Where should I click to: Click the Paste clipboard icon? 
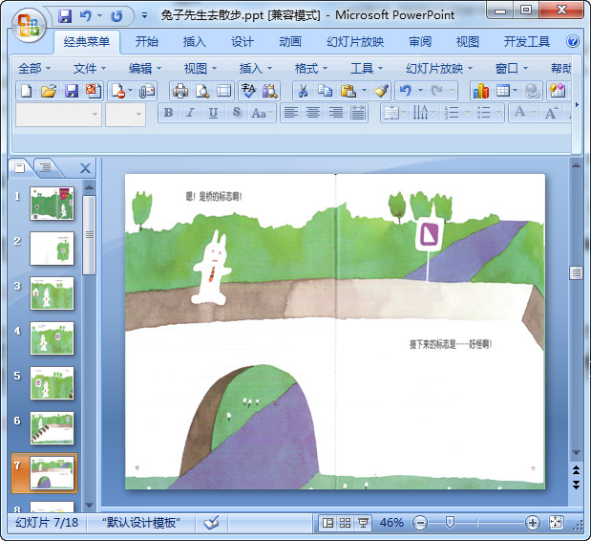[x=348, y=91]
